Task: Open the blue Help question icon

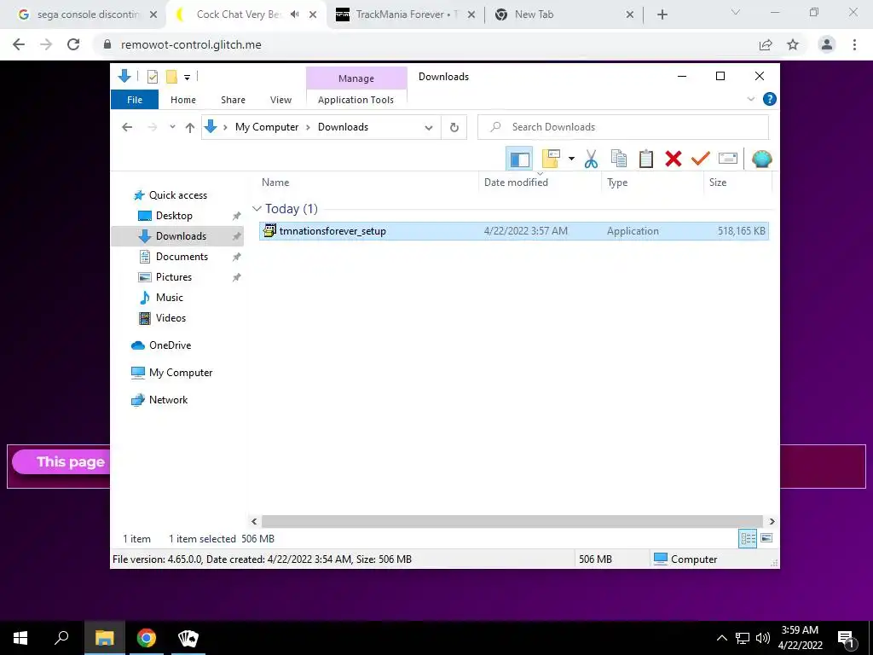Action: (770, 99)
